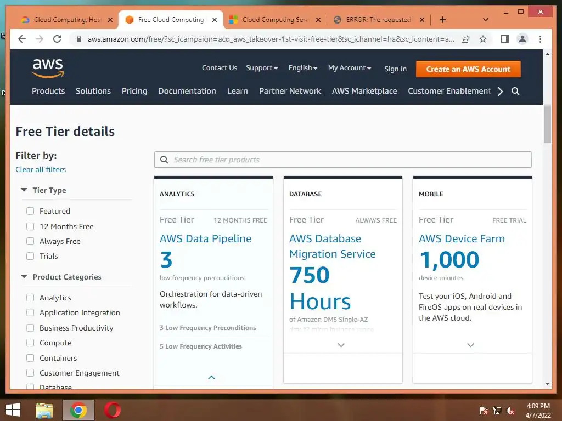Image resolution: width=562 pixels, height=421 pixels.
Task: Collapse the AWS Data Pipeline card
Action: [211, 377]
